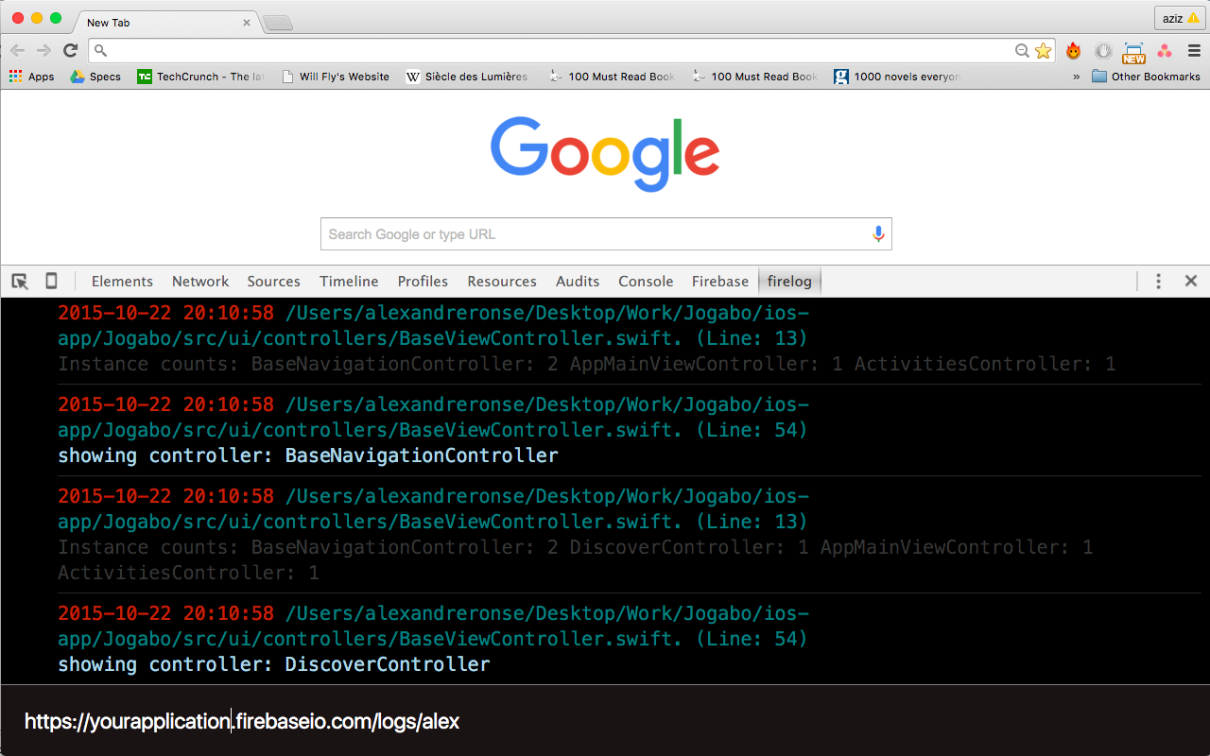Switch to the Profiles tab
Image resolution: width=1210 pixels, height=756 pixels.
[423, 281]
